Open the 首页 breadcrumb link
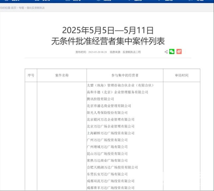This screenshot has height=191, width=214. click(x=14, y=8)
